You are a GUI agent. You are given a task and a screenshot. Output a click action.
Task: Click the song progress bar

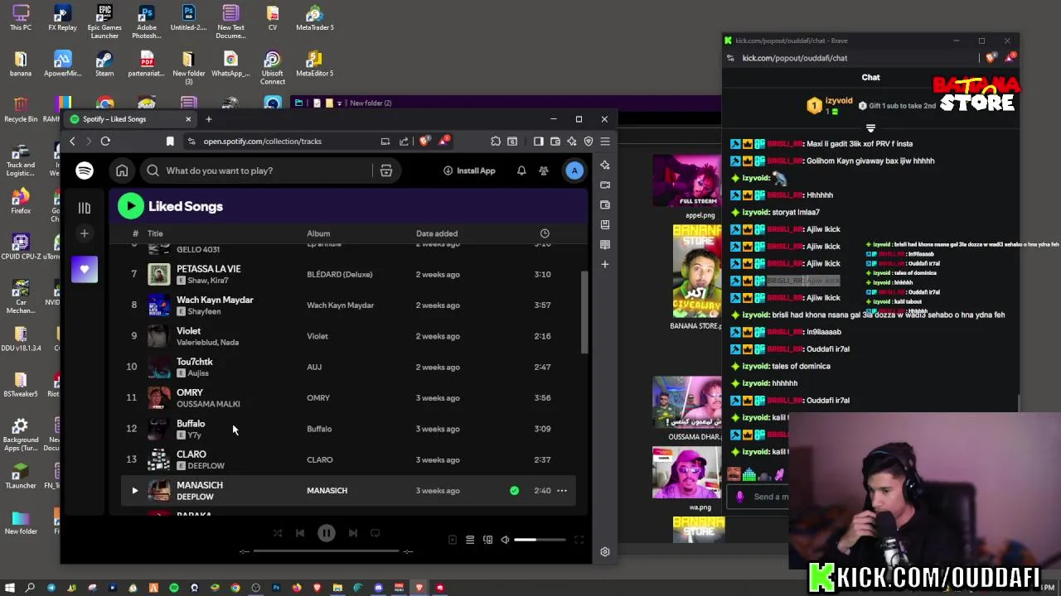(x=327, y=551)
